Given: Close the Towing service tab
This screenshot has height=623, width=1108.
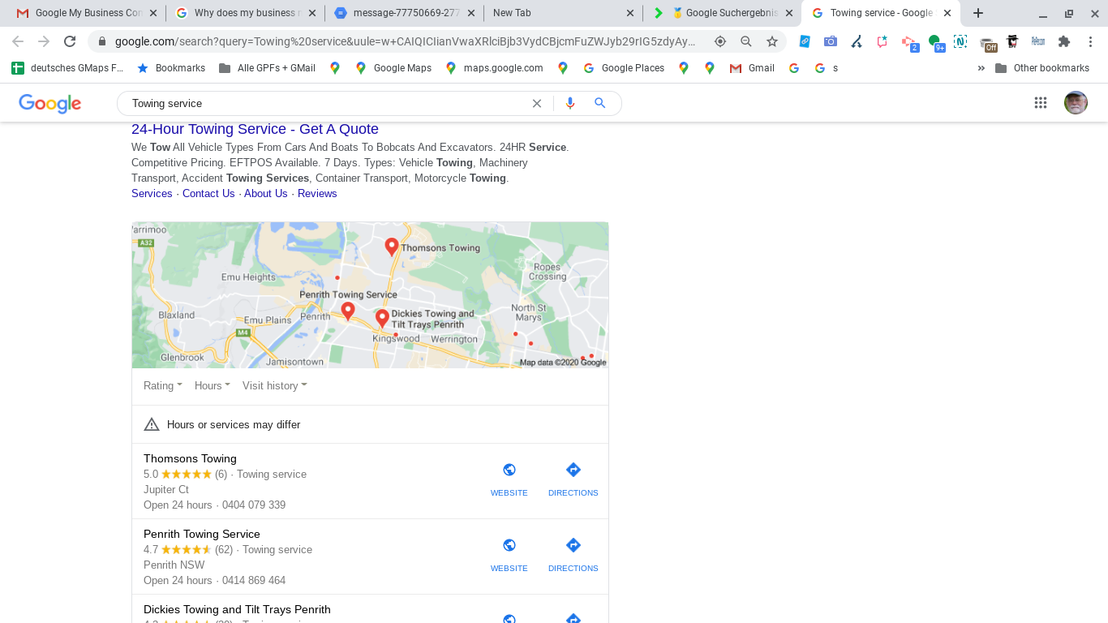Looking at the screenshot, I should click(947, 13).
